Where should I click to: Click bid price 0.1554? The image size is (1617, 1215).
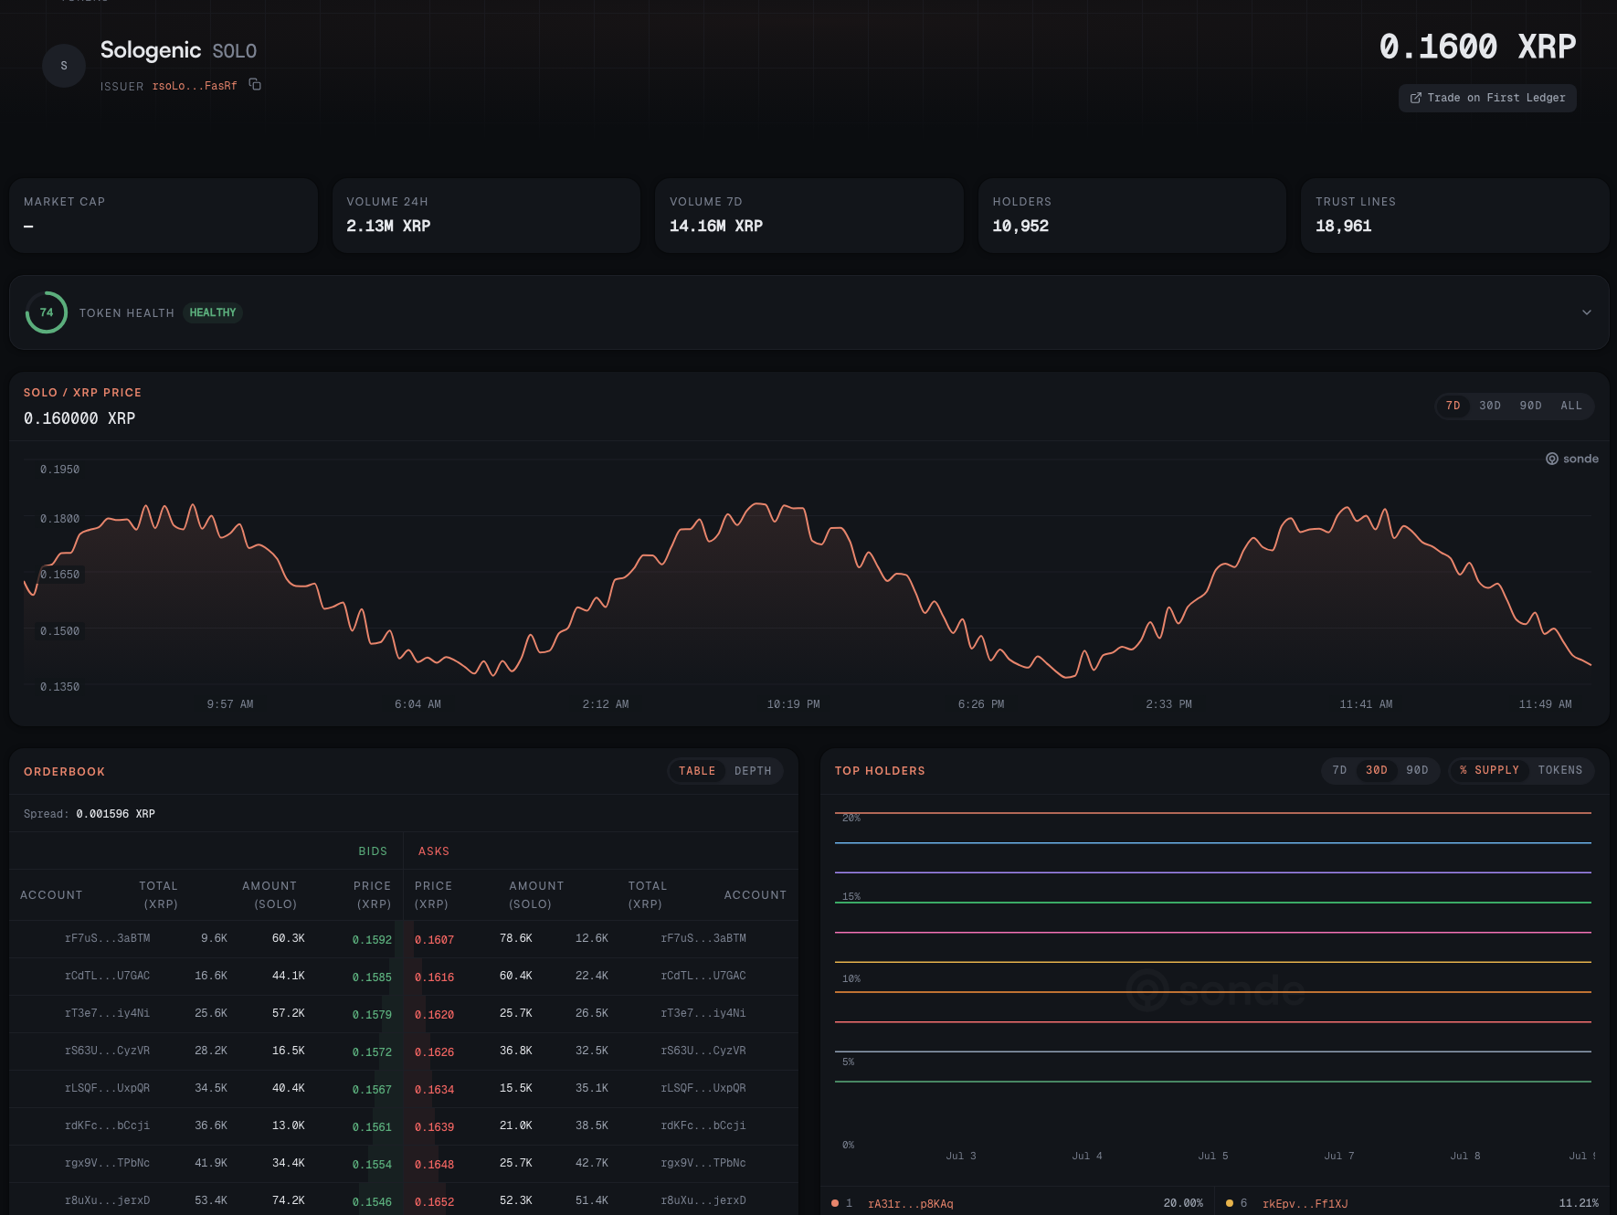(372, 1165)
